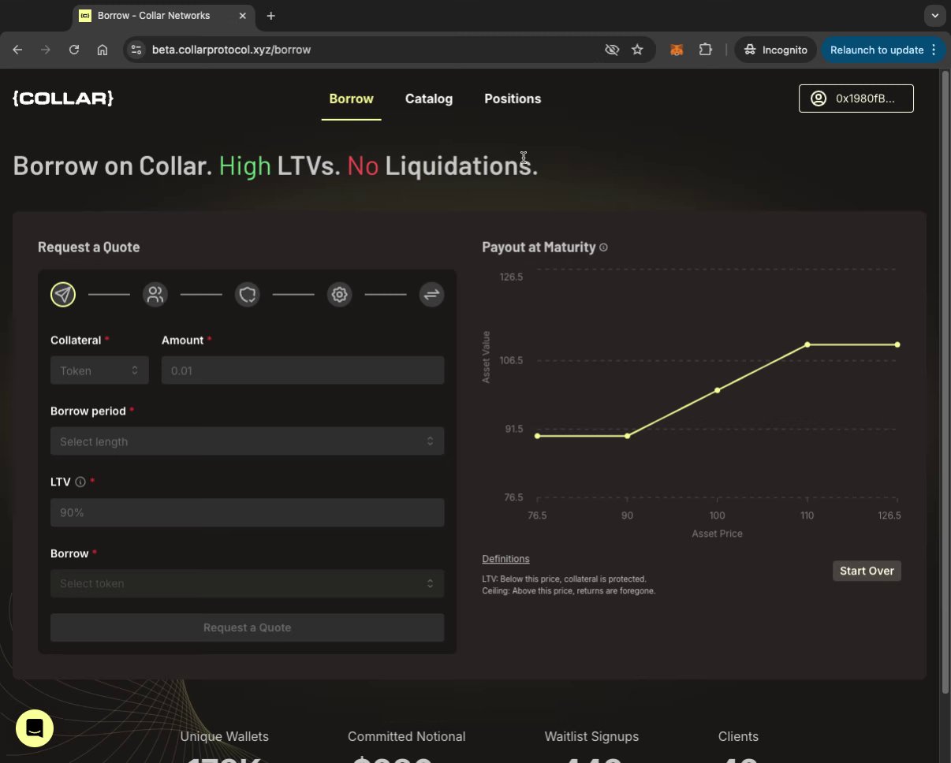Click the Ceiling definition text

point(569,590)
